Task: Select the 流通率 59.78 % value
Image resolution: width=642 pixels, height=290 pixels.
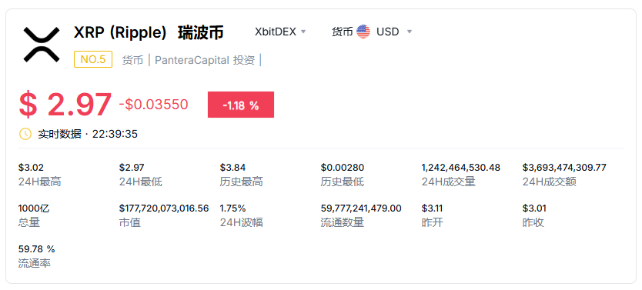Action: pos(36,249)
